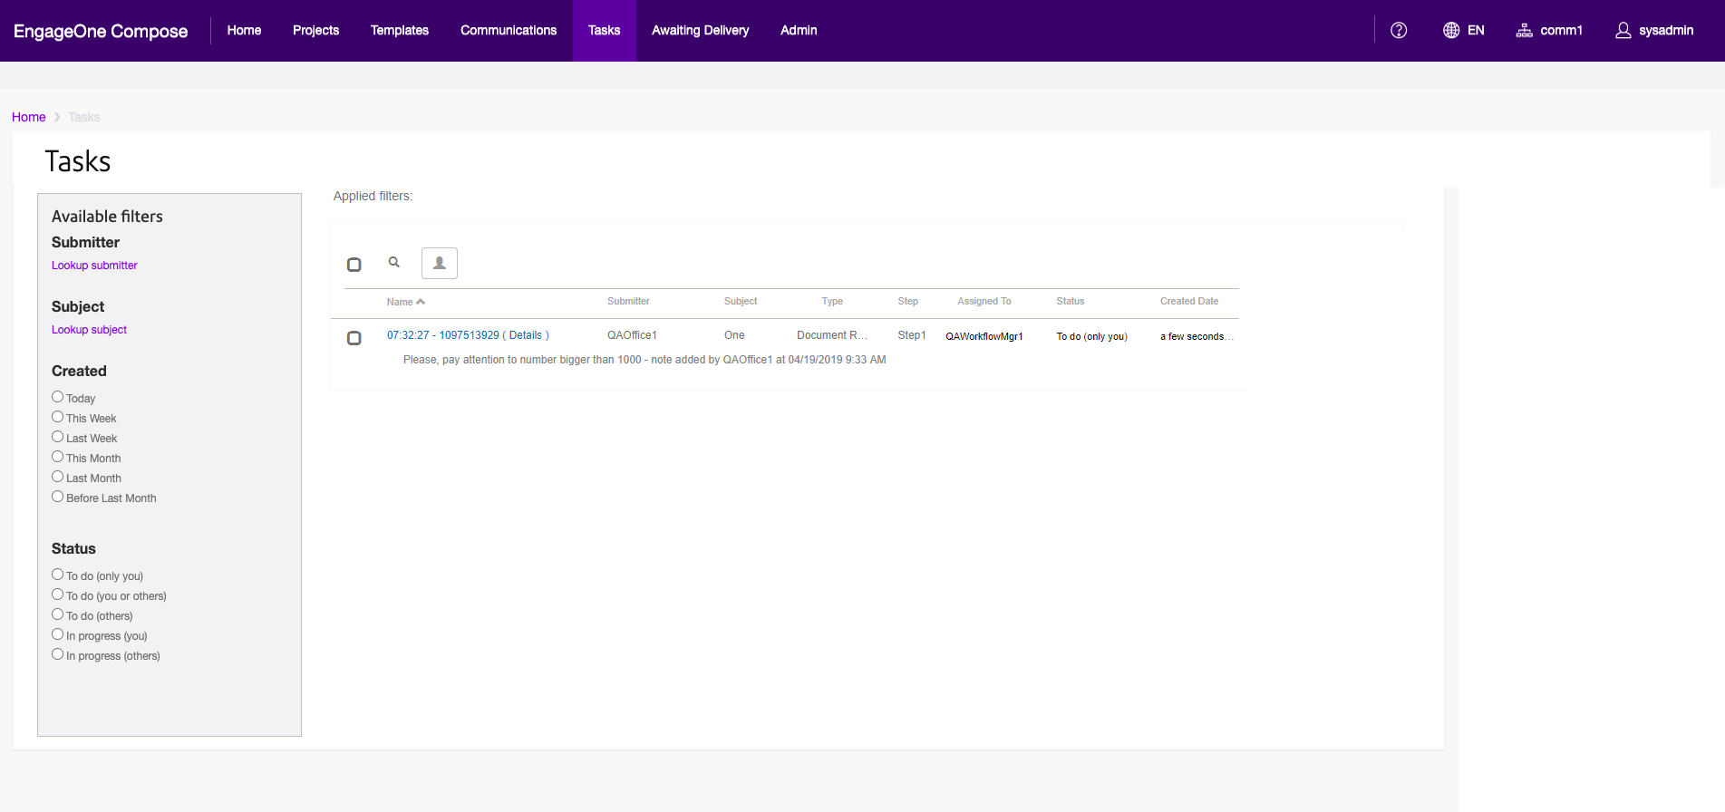Open the Templates menu item
The height and width of the screenshot is (812, 1725).
pyautogui.click(x=400, y=30)
